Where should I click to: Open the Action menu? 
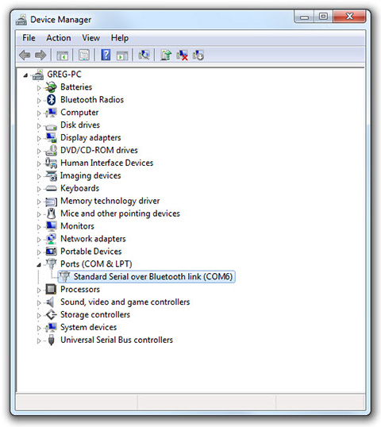(59, 38)
